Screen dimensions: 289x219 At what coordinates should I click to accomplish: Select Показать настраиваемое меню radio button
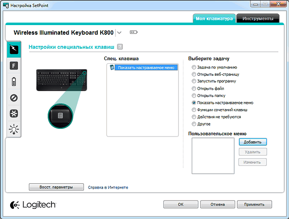pyautogui.click(x=194, y=103)
